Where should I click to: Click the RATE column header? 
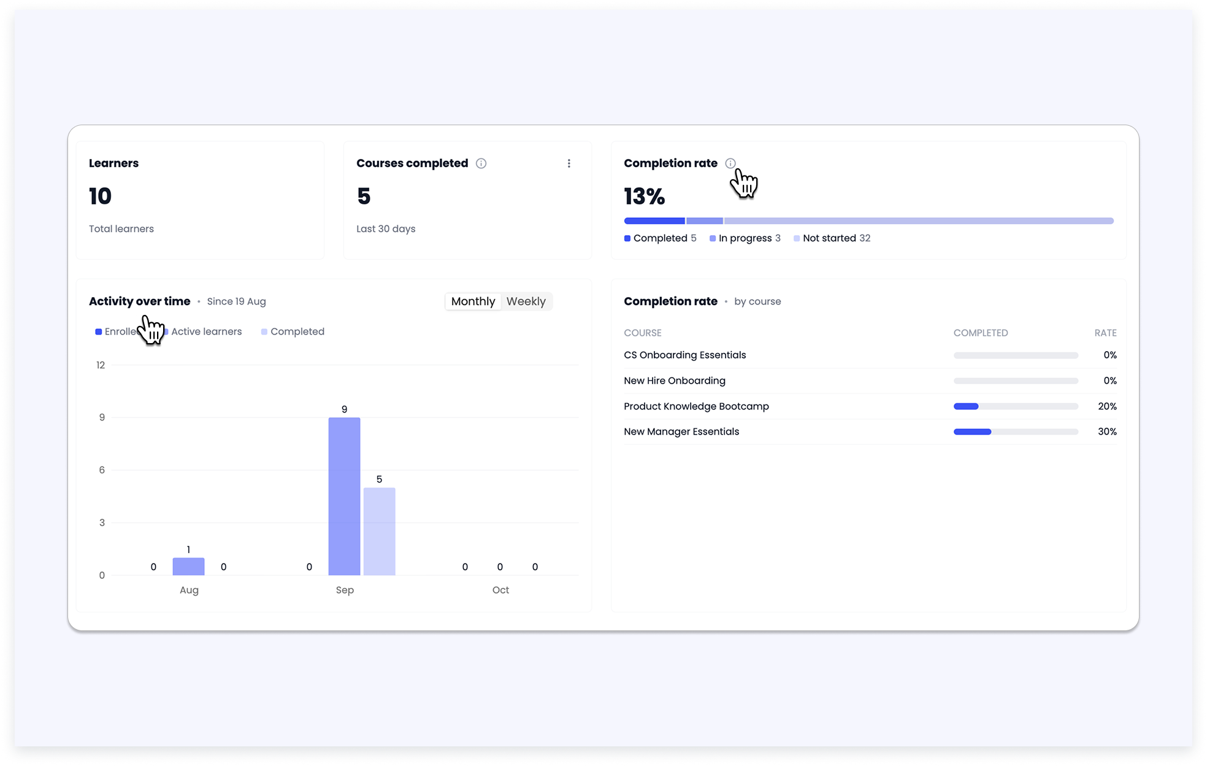coord(1105,333)
